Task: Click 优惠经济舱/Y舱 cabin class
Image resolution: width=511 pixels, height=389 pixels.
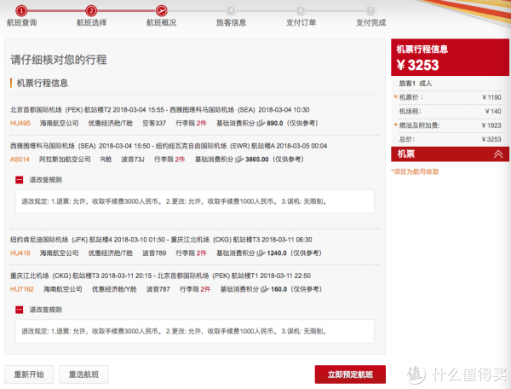Action: click(114, 289)
